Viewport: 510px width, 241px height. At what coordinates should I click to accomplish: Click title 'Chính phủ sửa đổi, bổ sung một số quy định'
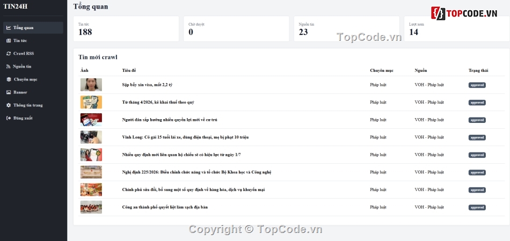(x=193, y=189)
